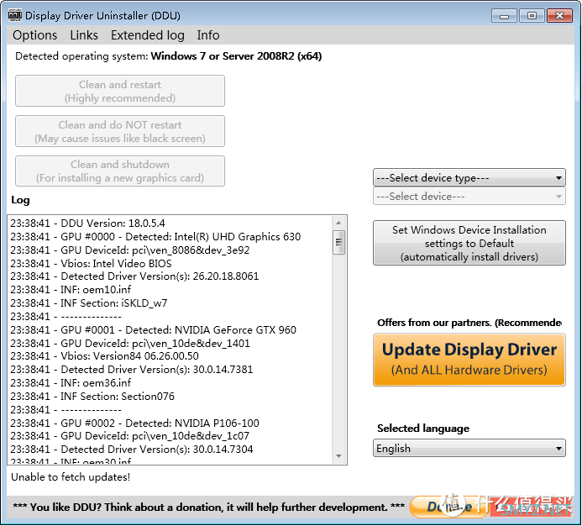Image resolution: width=582 pixels, height=526 pixels.
Task: Open the Selected language dropdown
Action: click(469, 448)
